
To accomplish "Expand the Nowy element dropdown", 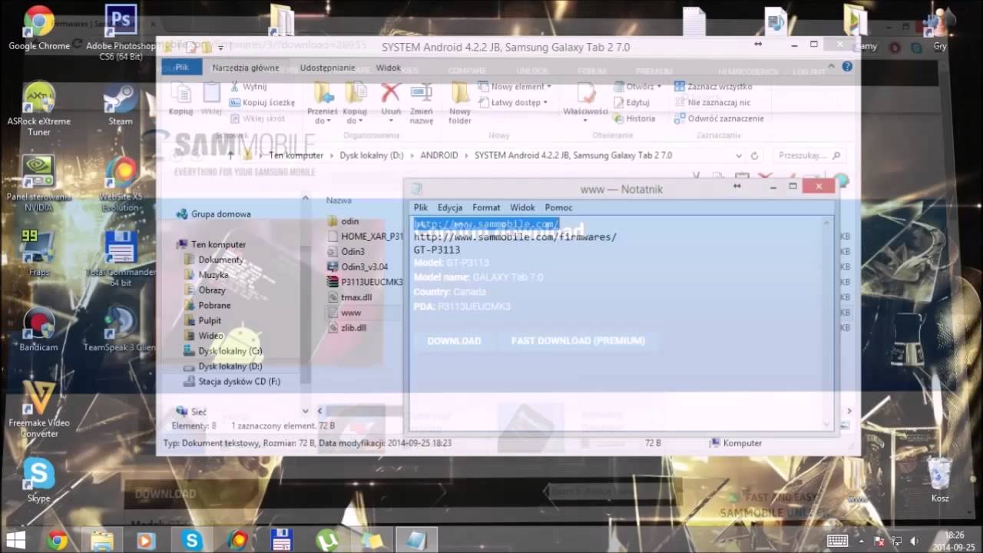I will [x=515, y=87].
